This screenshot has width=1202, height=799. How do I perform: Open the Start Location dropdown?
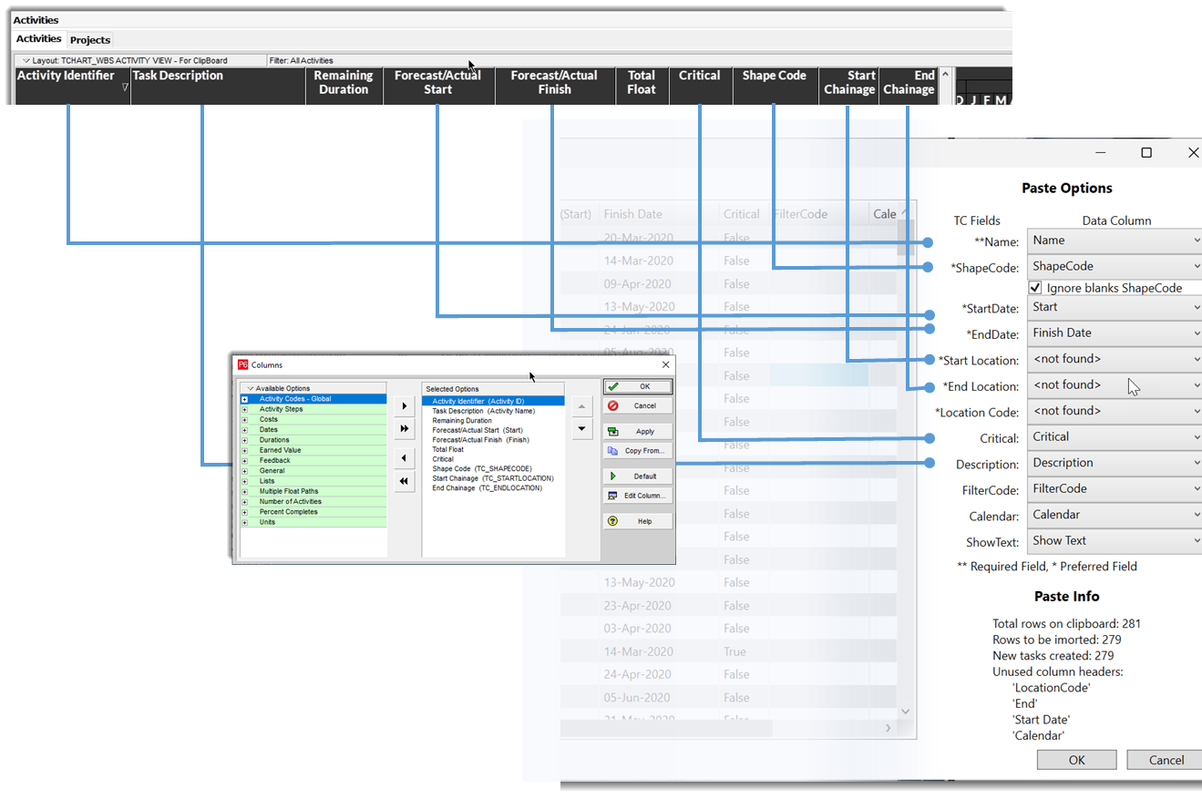pos(1114,359)
